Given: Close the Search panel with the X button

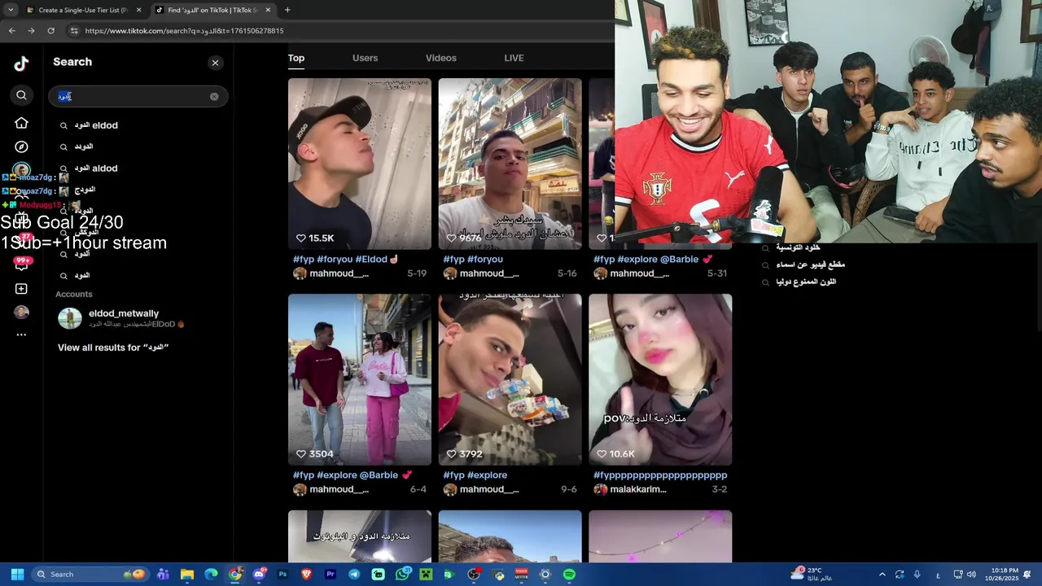Looking at the screenshot, I should [215, 63].
